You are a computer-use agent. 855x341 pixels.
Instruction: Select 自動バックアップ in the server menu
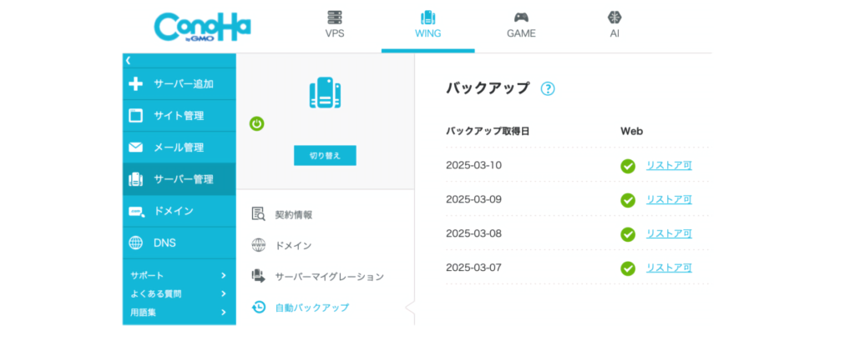[311, 308]
